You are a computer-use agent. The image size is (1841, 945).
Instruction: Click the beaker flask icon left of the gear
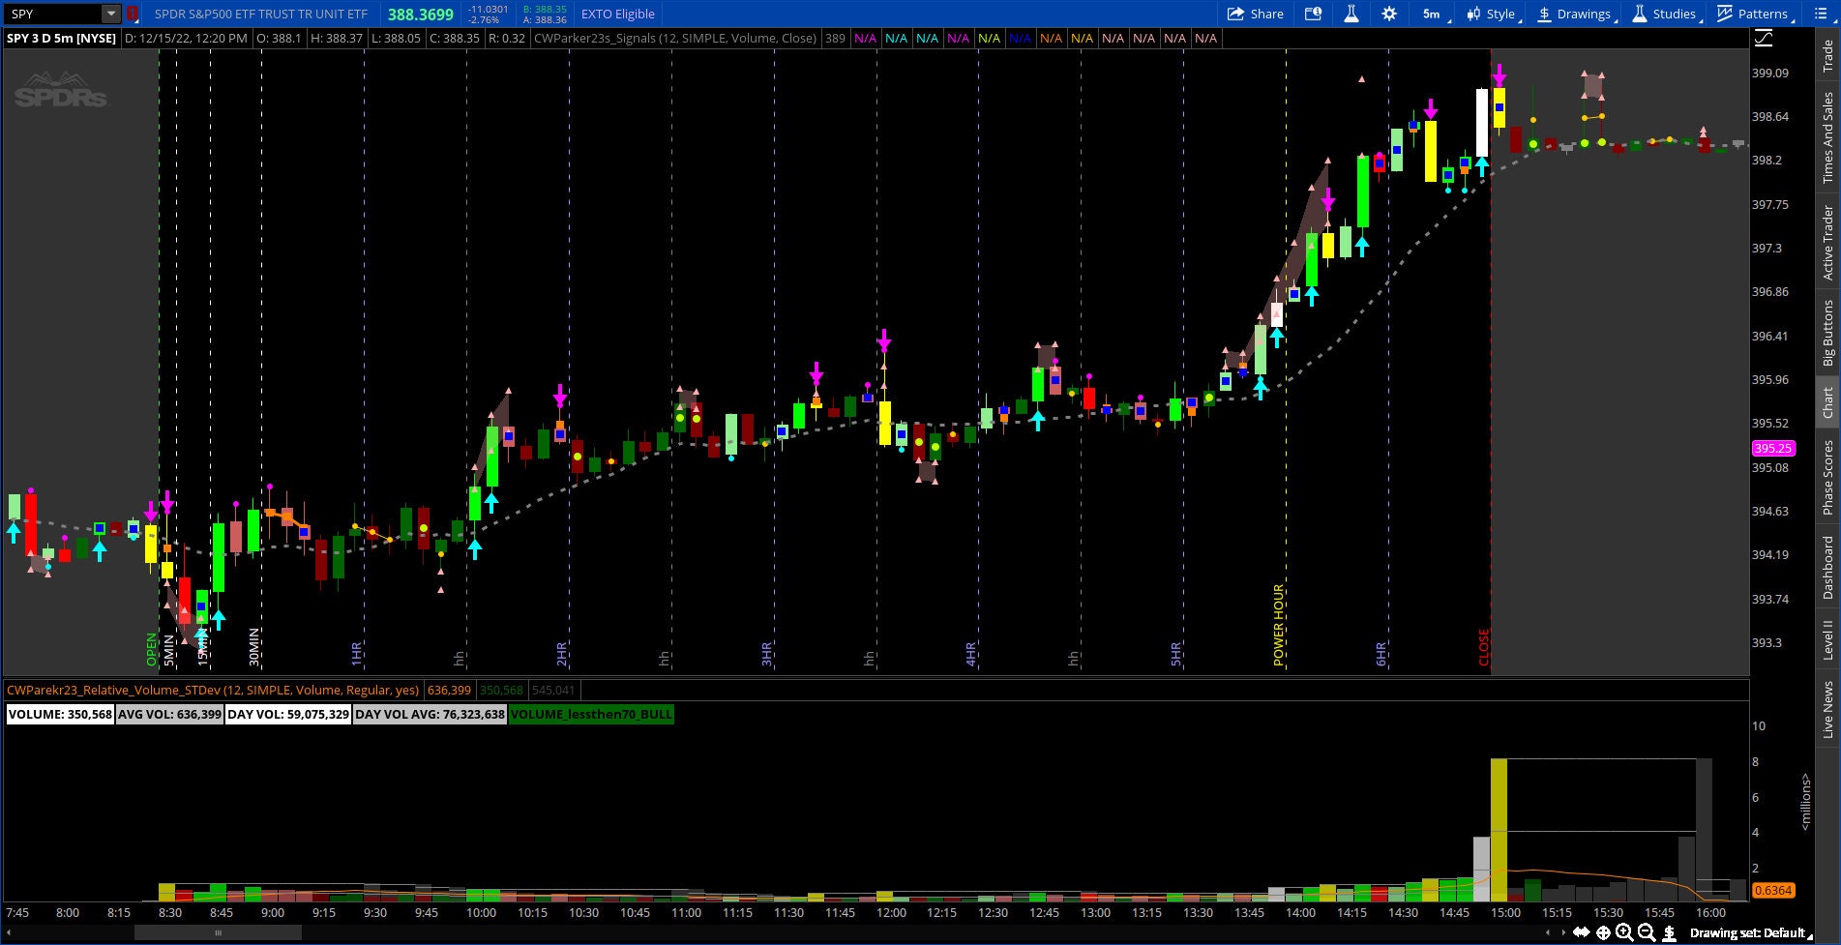(1351, 14)
